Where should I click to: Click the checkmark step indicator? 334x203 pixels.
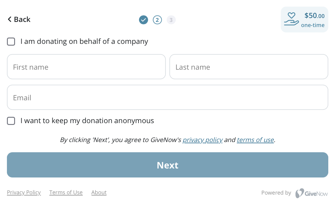point(144,20)
